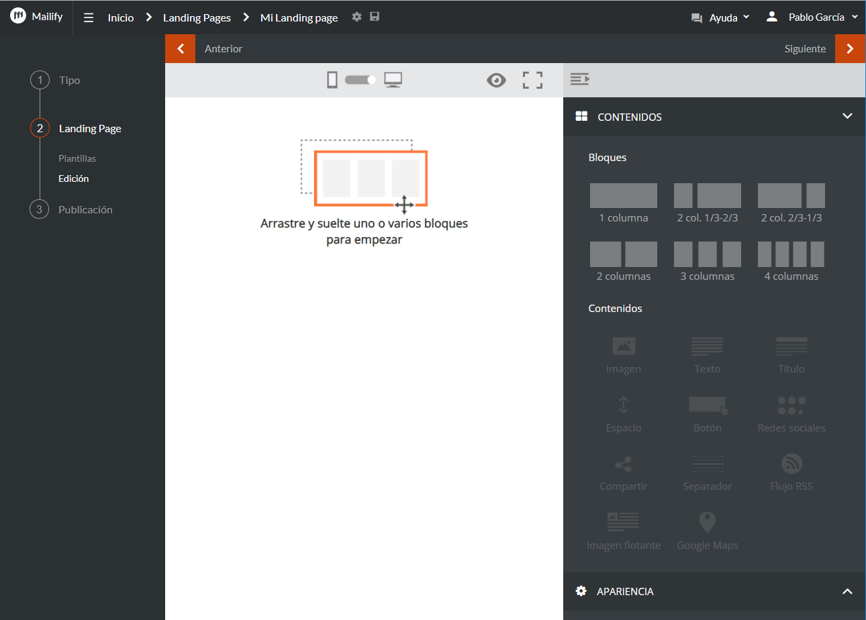
Task: Click the Redes sociales content icon
Action: (791, 405)
